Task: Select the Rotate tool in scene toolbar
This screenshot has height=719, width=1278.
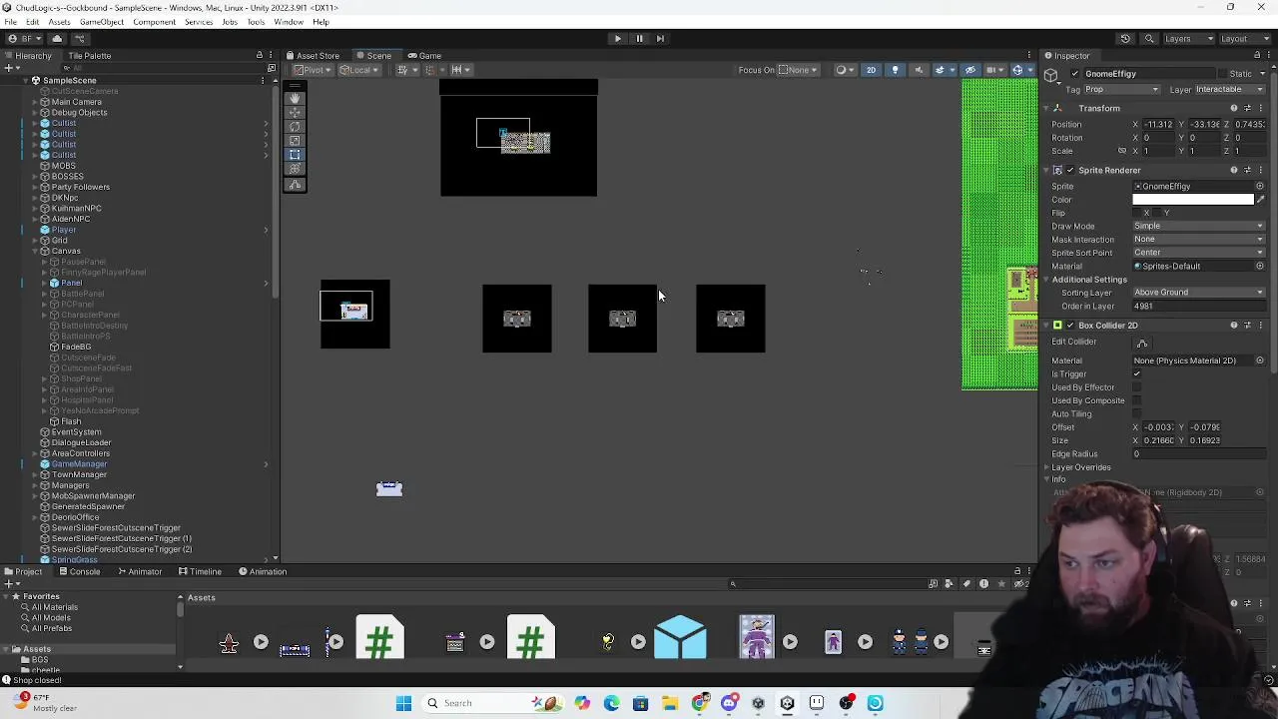Action: (x=295, y=127)
